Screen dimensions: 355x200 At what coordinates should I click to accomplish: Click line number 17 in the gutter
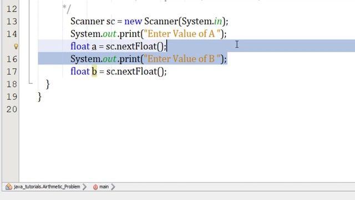click(12, 72)
